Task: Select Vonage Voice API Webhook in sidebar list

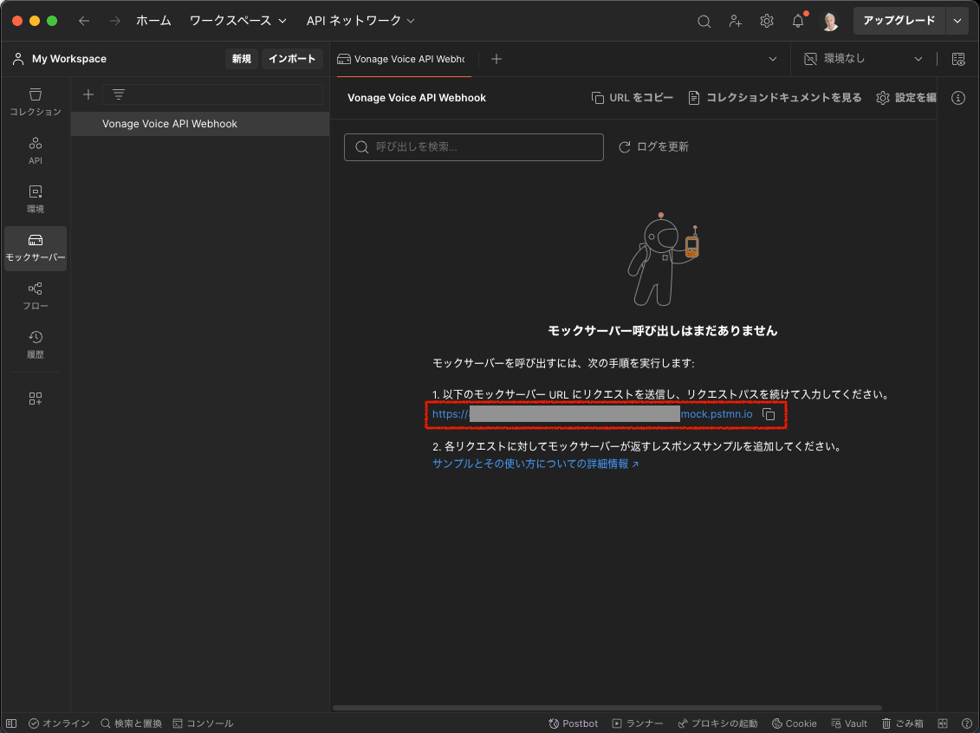Action: coord(200,124)
